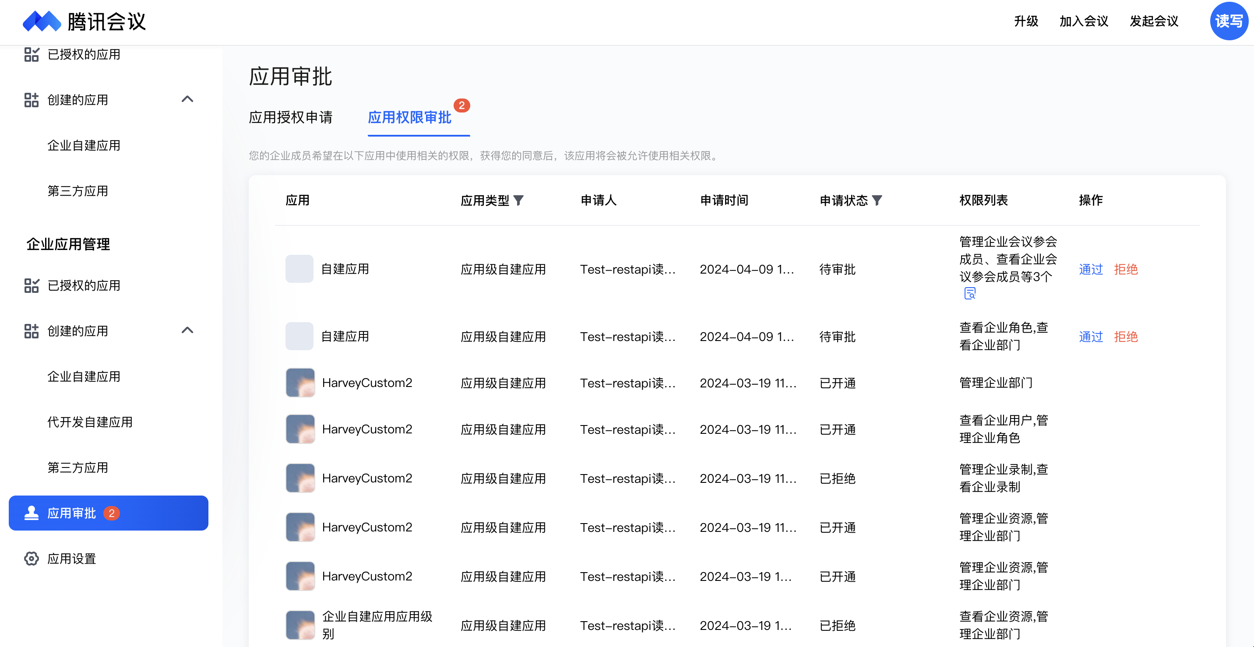Click the Tencent Meeting logo
Viewport: 1254px width, 647px height.
84,21
